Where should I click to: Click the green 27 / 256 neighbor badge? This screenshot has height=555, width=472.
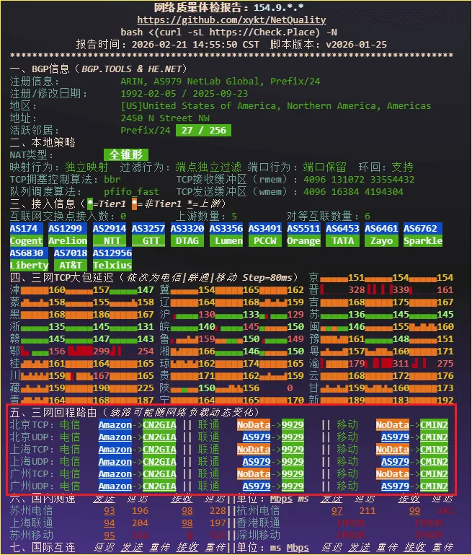pos(203,130)
